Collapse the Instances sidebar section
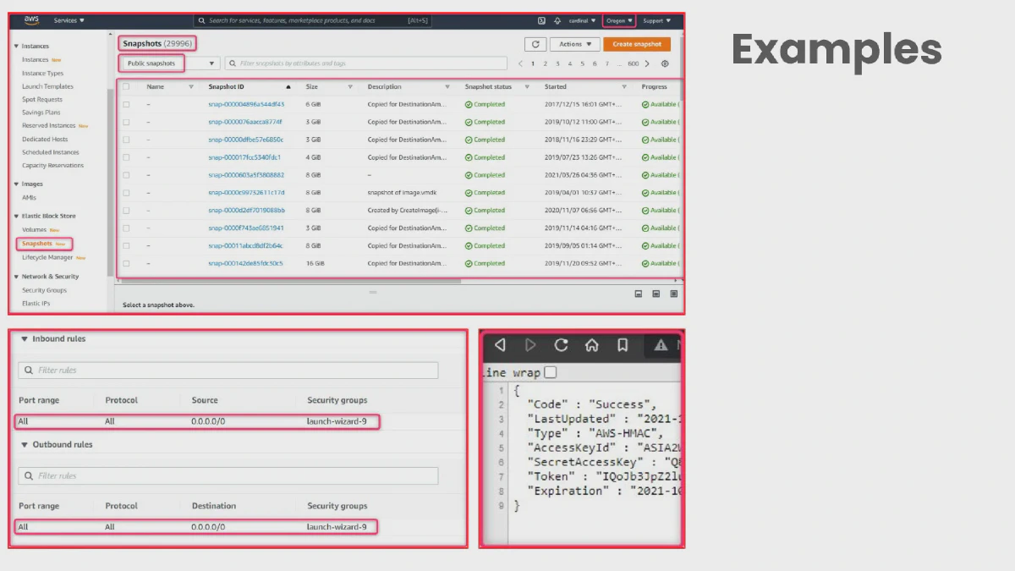1015x571 pixels. pyautogui.click(x=16, y=47)
